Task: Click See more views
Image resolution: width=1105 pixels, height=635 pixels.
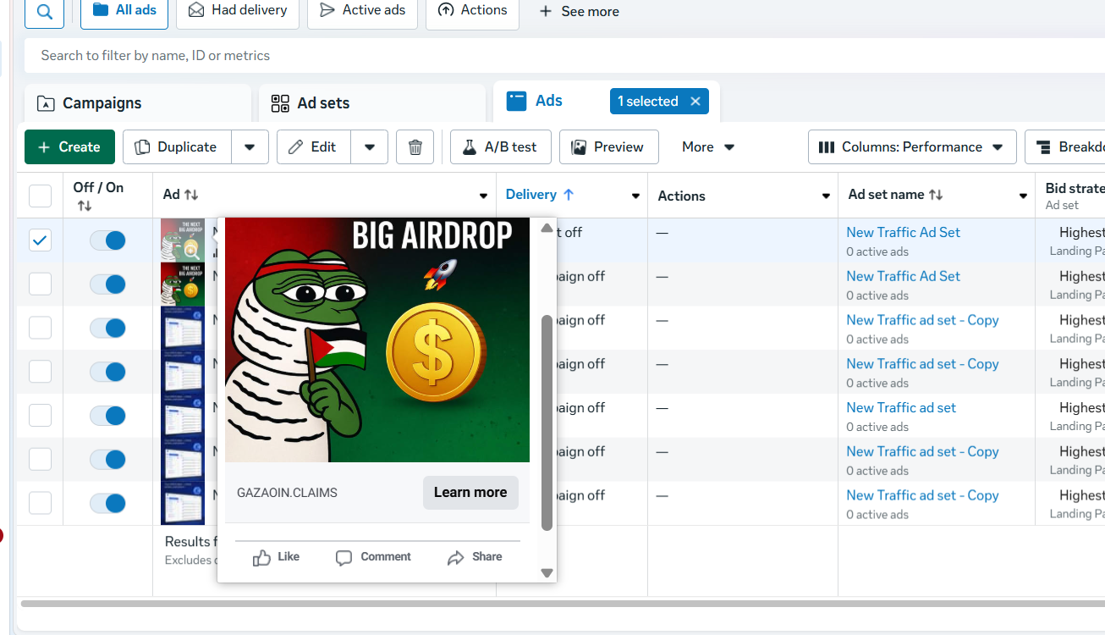Action: [579, 12]
